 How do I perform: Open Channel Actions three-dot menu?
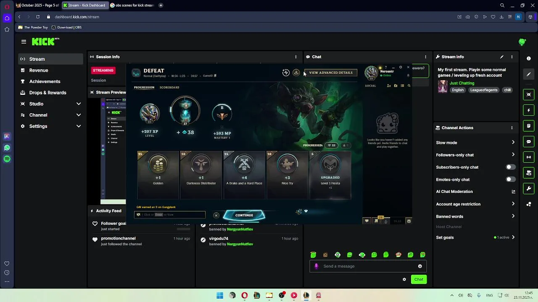pyautogui.click(x=512, y=128)
